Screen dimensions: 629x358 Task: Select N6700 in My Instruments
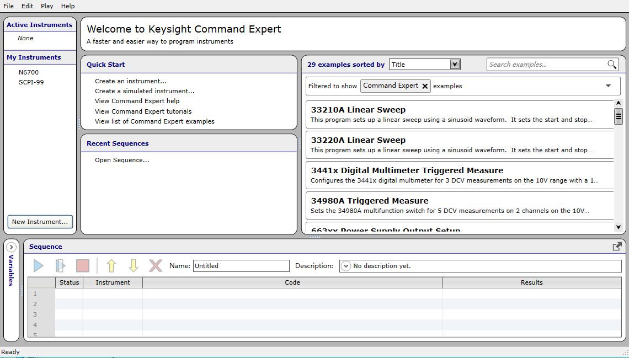click(x=29, y=72)
